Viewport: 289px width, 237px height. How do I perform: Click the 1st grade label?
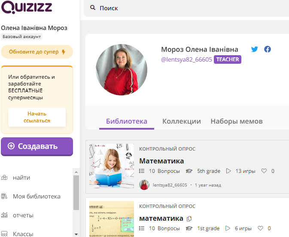coord(208,228)
